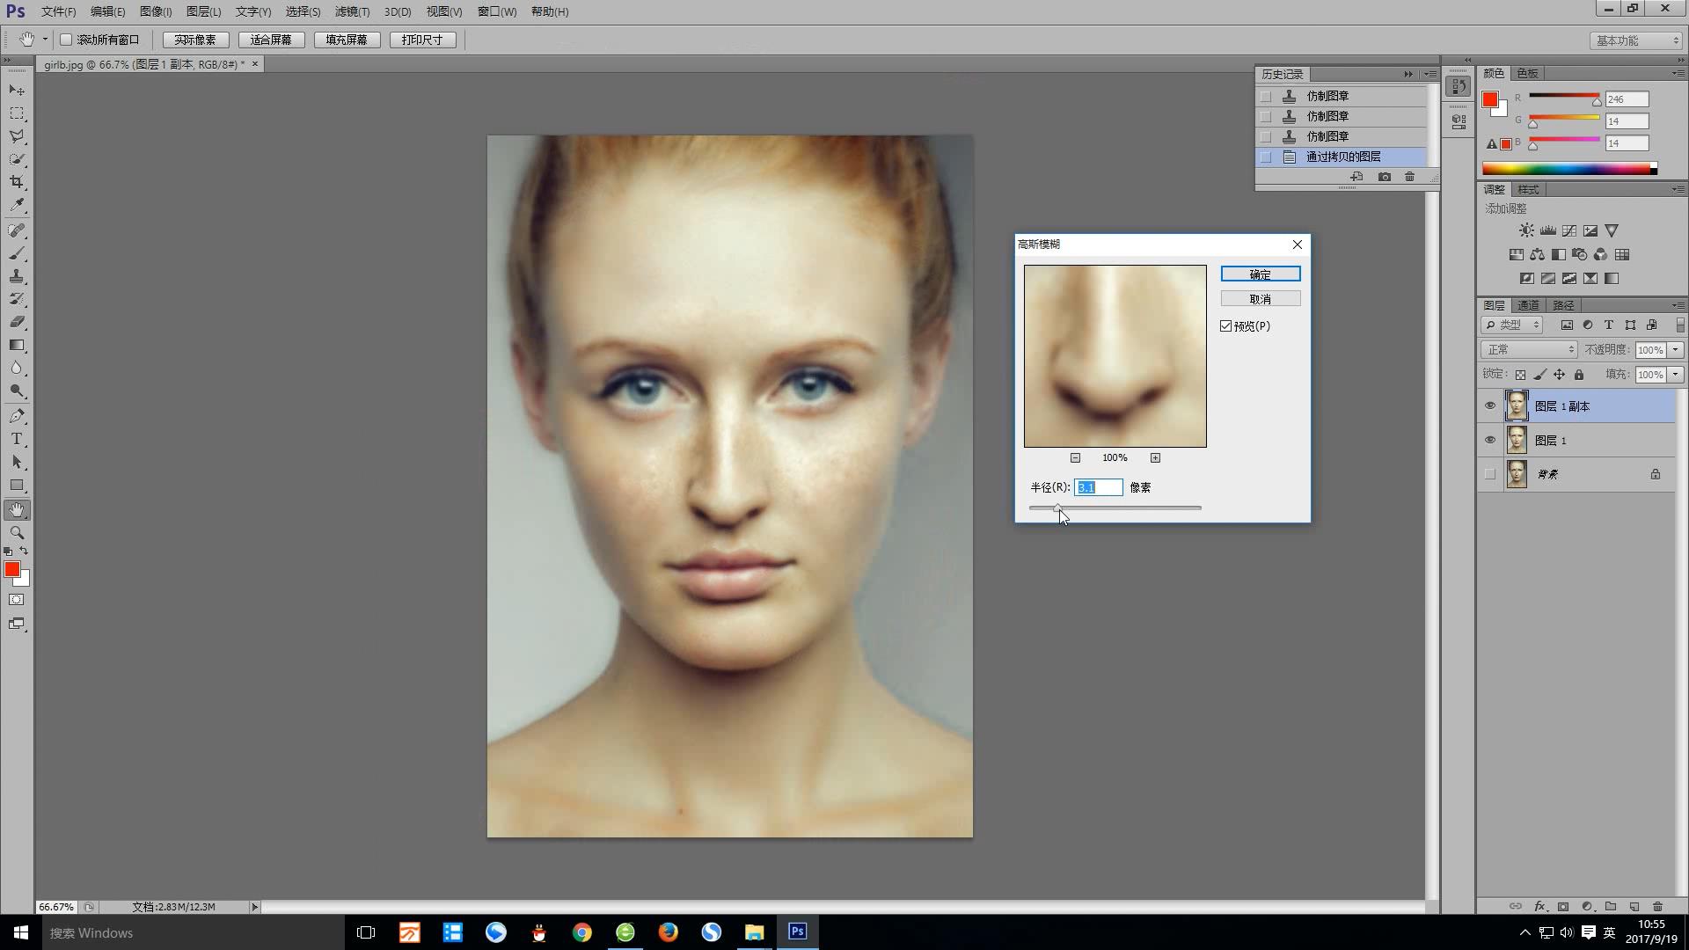Toggle Quick Mask mode icon

(17, 600)
